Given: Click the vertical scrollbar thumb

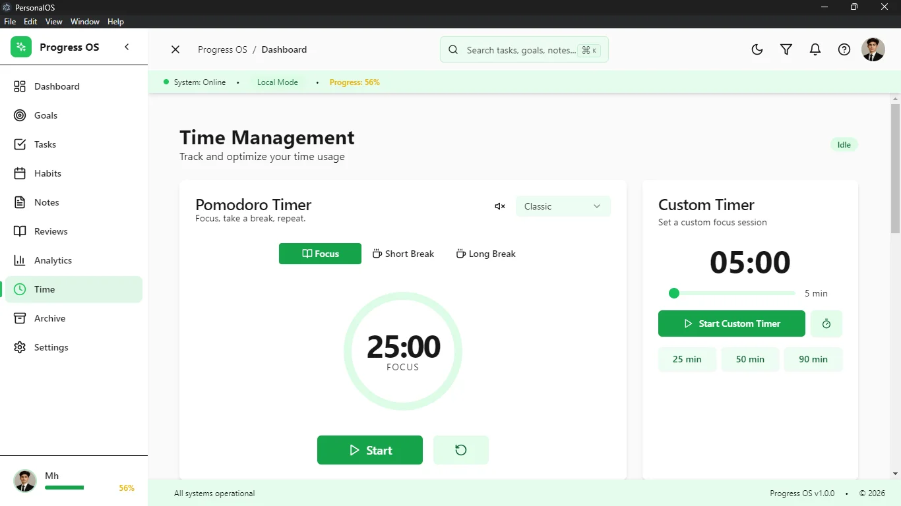Looking at the screenshot, I should [x=895, y=169].
